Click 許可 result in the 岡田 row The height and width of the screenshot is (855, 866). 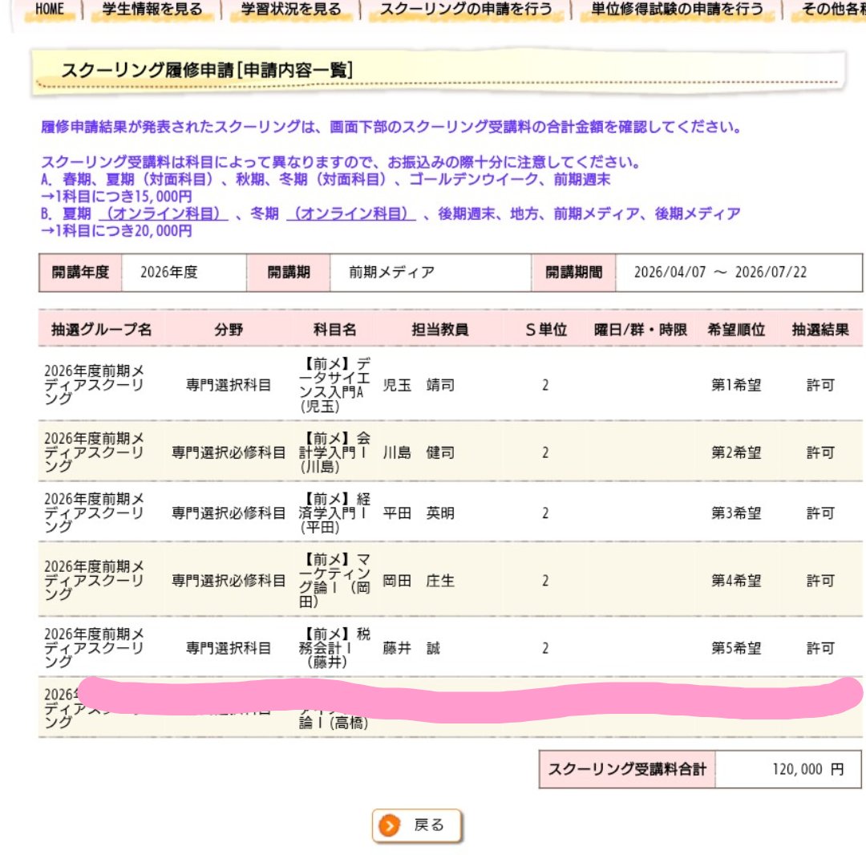[820, 581]
